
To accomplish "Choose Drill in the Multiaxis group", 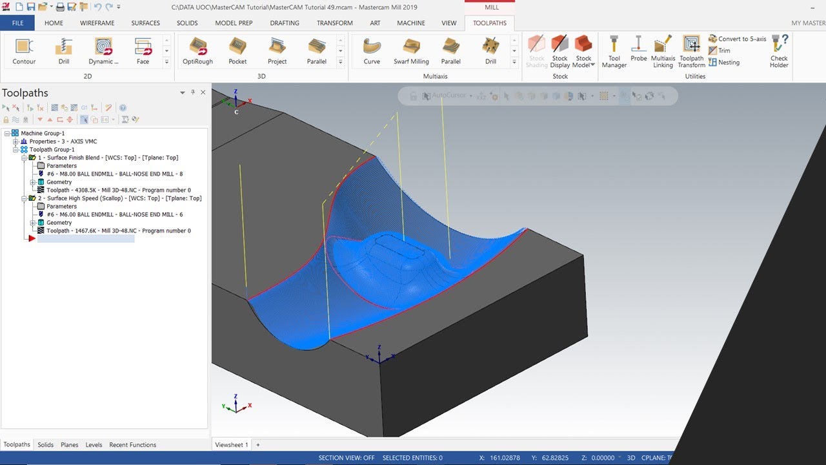I will [490, 52].
